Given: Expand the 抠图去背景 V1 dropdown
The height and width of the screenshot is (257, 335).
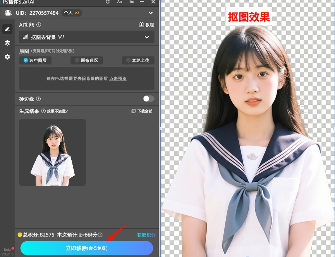Looking at the screenshot, I should [x=147, y=37].
